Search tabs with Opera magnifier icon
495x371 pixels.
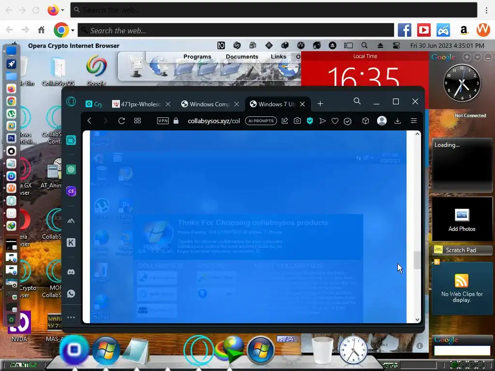pos(357,101)
